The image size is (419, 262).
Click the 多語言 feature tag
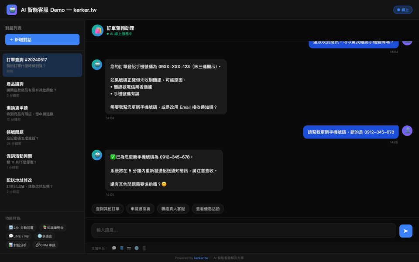coord(45,236)
